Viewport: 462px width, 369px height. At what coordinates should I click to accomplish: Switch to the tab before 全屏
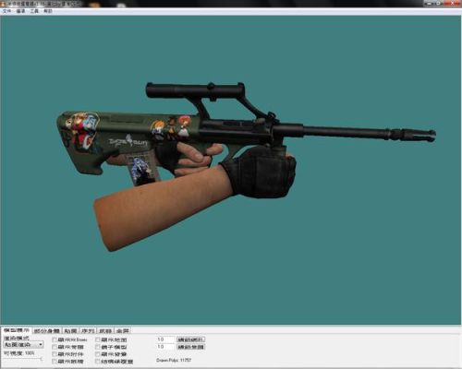pyautogui.click(x=105, y=331)
